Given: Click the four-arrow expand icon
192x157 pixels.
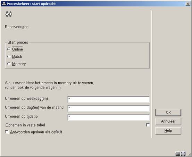Looking at the screenshot, I should [x=183, y=154].
